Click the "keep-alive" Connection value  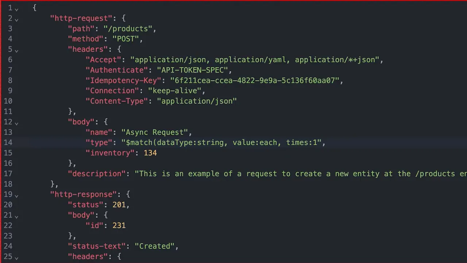tap(176, 91)
